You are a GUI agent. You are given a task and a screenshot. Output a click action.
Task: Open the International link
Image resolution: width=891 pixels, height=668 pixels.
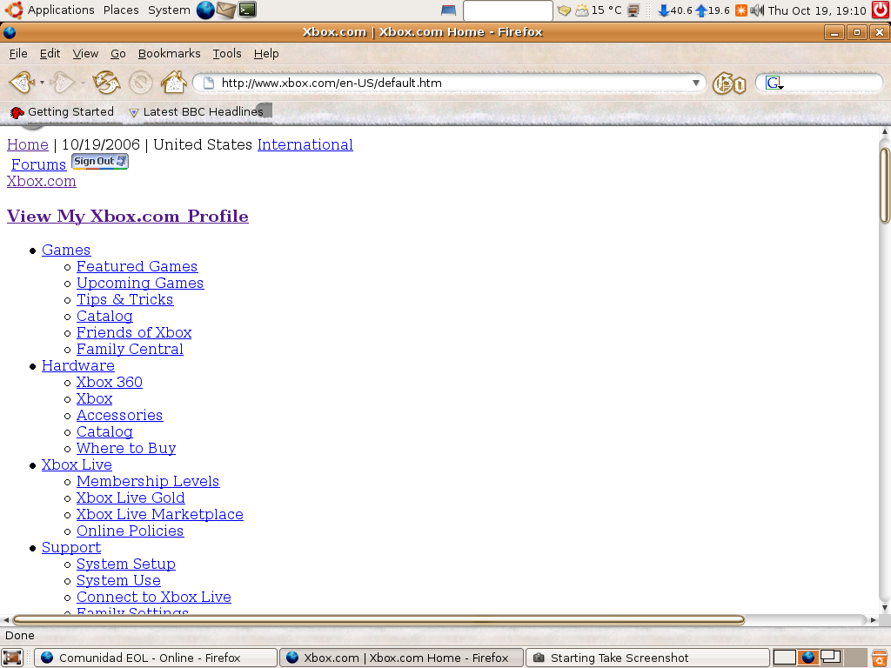click(305, 145)
